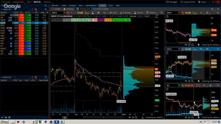Select the SAVE row in watchlist
Screen dimensions: 221x124
point(24,28)
